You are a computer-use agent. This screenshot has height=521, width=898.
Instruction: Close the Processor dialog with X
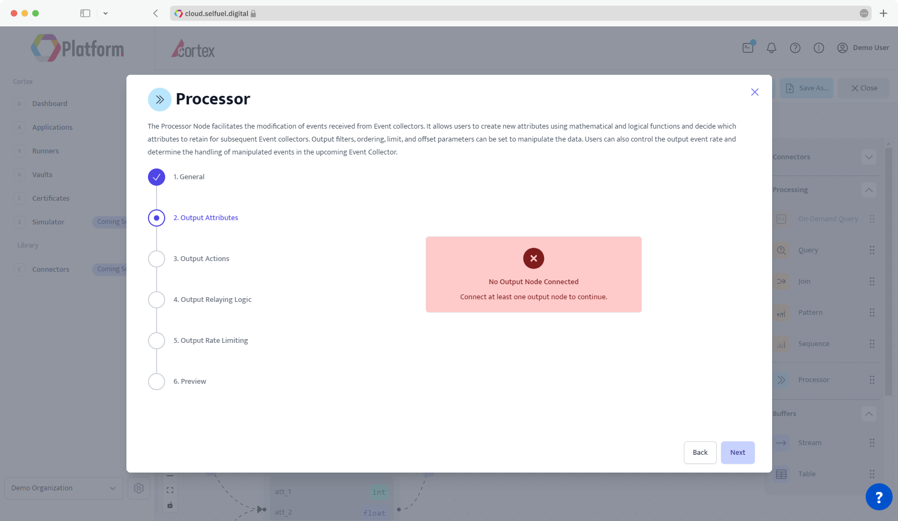pos(755,92)
